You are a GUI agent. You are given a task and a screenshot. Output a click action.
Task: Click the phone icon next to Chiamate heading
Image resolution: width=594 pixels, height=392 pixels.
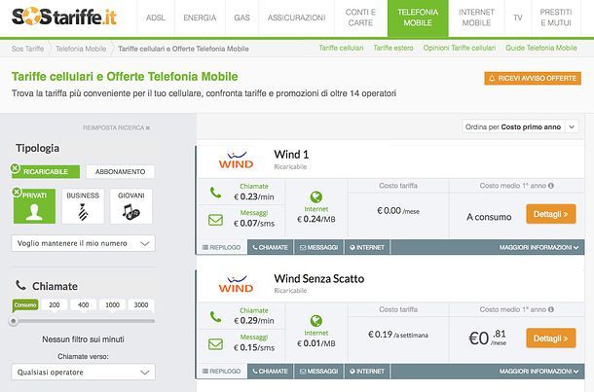pyautogui.click(x=20, y=285)
